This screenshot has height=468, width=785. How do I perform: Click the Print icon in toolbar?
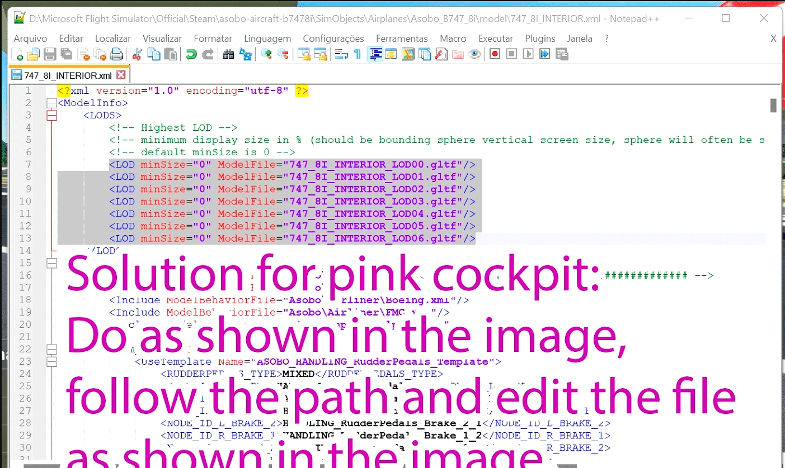pyautogui.click(x=116, y=54)
